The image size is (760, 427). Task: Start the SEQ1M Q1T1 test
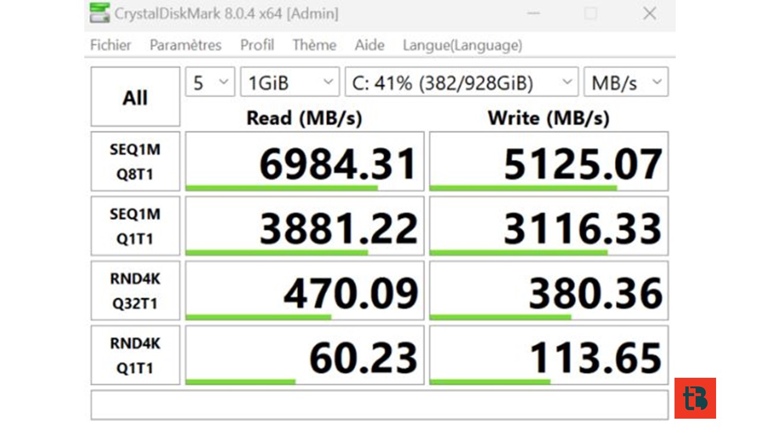click(x=135, y=226)
